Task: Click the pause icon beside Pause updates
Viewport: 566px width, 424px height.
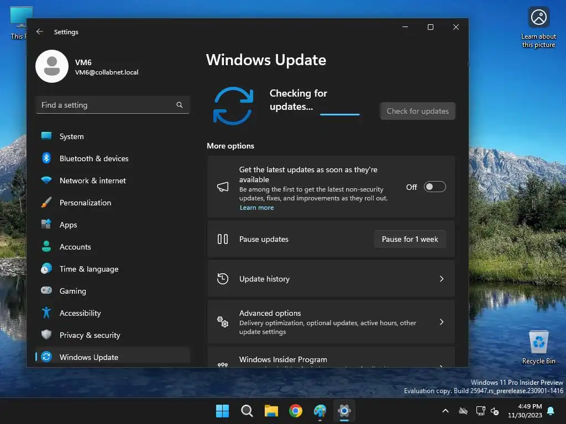Action: pos(223,239)
